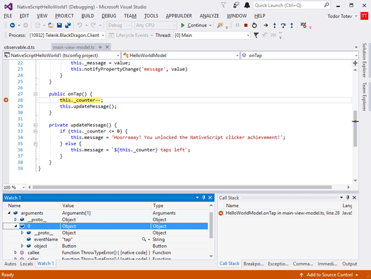Click the Step Over icon
This screenshot has height=279, width=371.
click(283, 25)
